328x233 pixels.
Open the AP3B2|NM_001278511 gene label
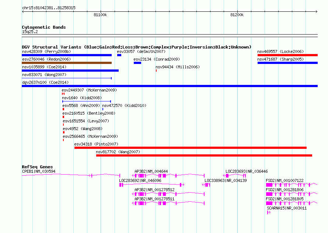pyautogui.click(x=154, y=199)
